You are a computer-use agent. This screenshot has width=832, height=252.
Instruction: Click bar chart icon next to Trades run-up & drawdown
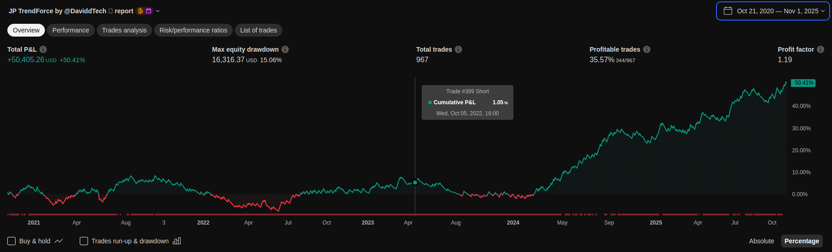177,241
